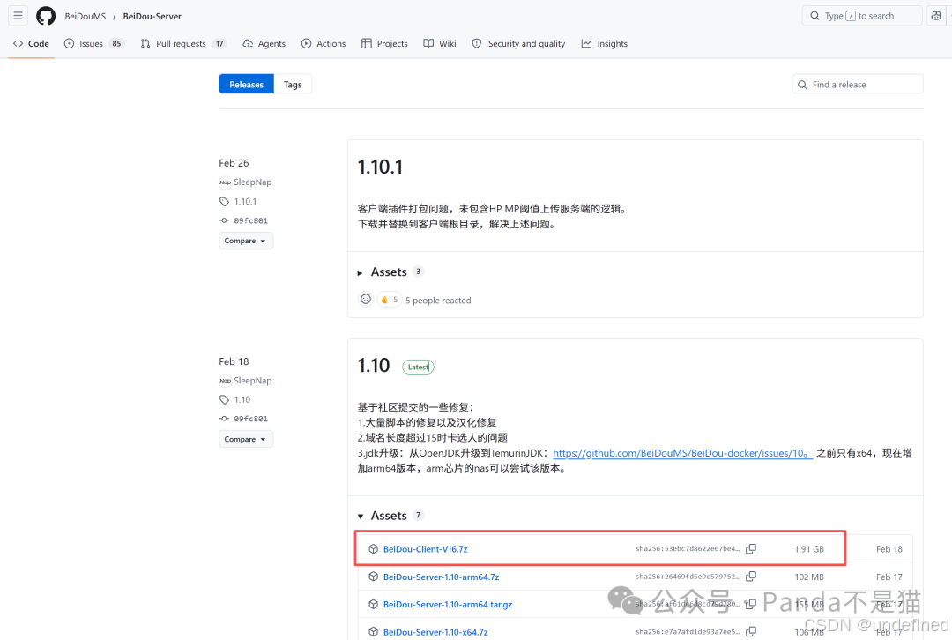
Task: Open commit 09fc801 under release 1.10.1
Action: tap(250, 220)
